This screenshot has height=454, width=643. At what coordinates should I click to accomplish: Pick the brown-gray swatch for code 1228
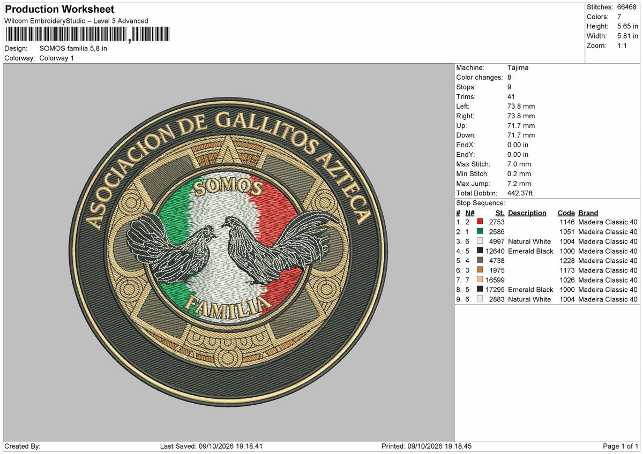pyautogui.click(x=480, y=261)
